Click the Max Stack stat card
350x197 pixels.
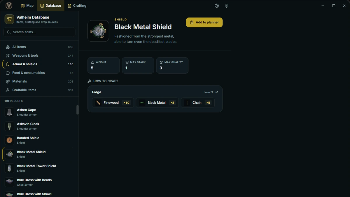point(138,65)
